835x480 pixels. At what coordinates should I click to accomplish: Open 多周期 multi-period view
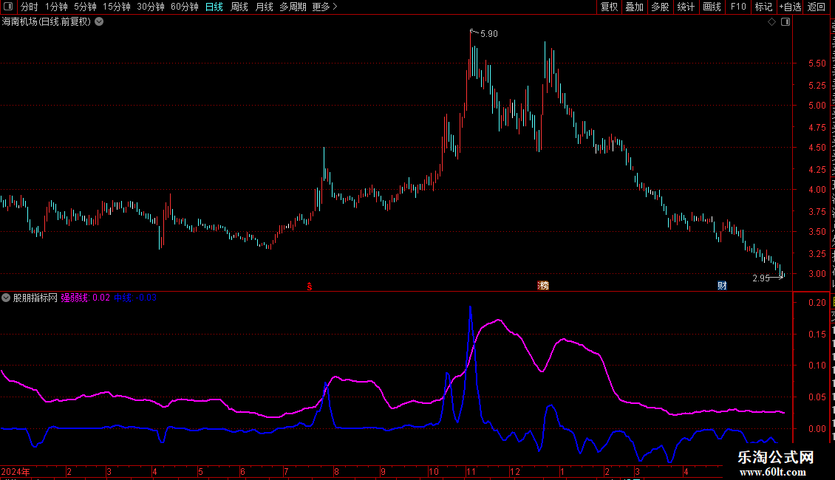[x=293, y=7]
